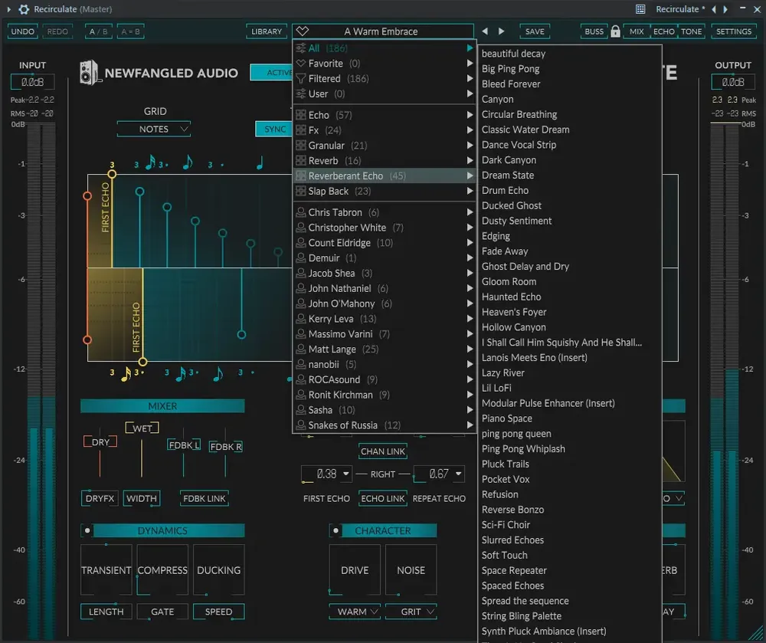Click the lock icon next to BUSS

pyautogui.click(x=615, y=31)
